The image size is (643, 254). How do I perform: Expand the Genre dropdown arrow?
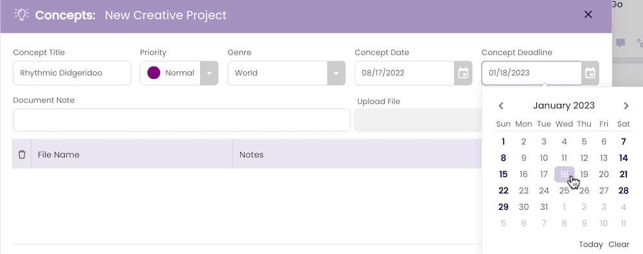pos(336,73)
